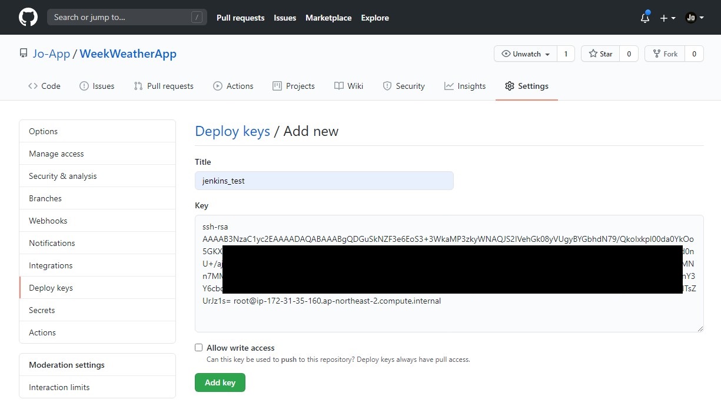The height and width of the screenshot is (416, 721).
Task: Focus the Search or jump to field
Action: (x=127, y=17)
